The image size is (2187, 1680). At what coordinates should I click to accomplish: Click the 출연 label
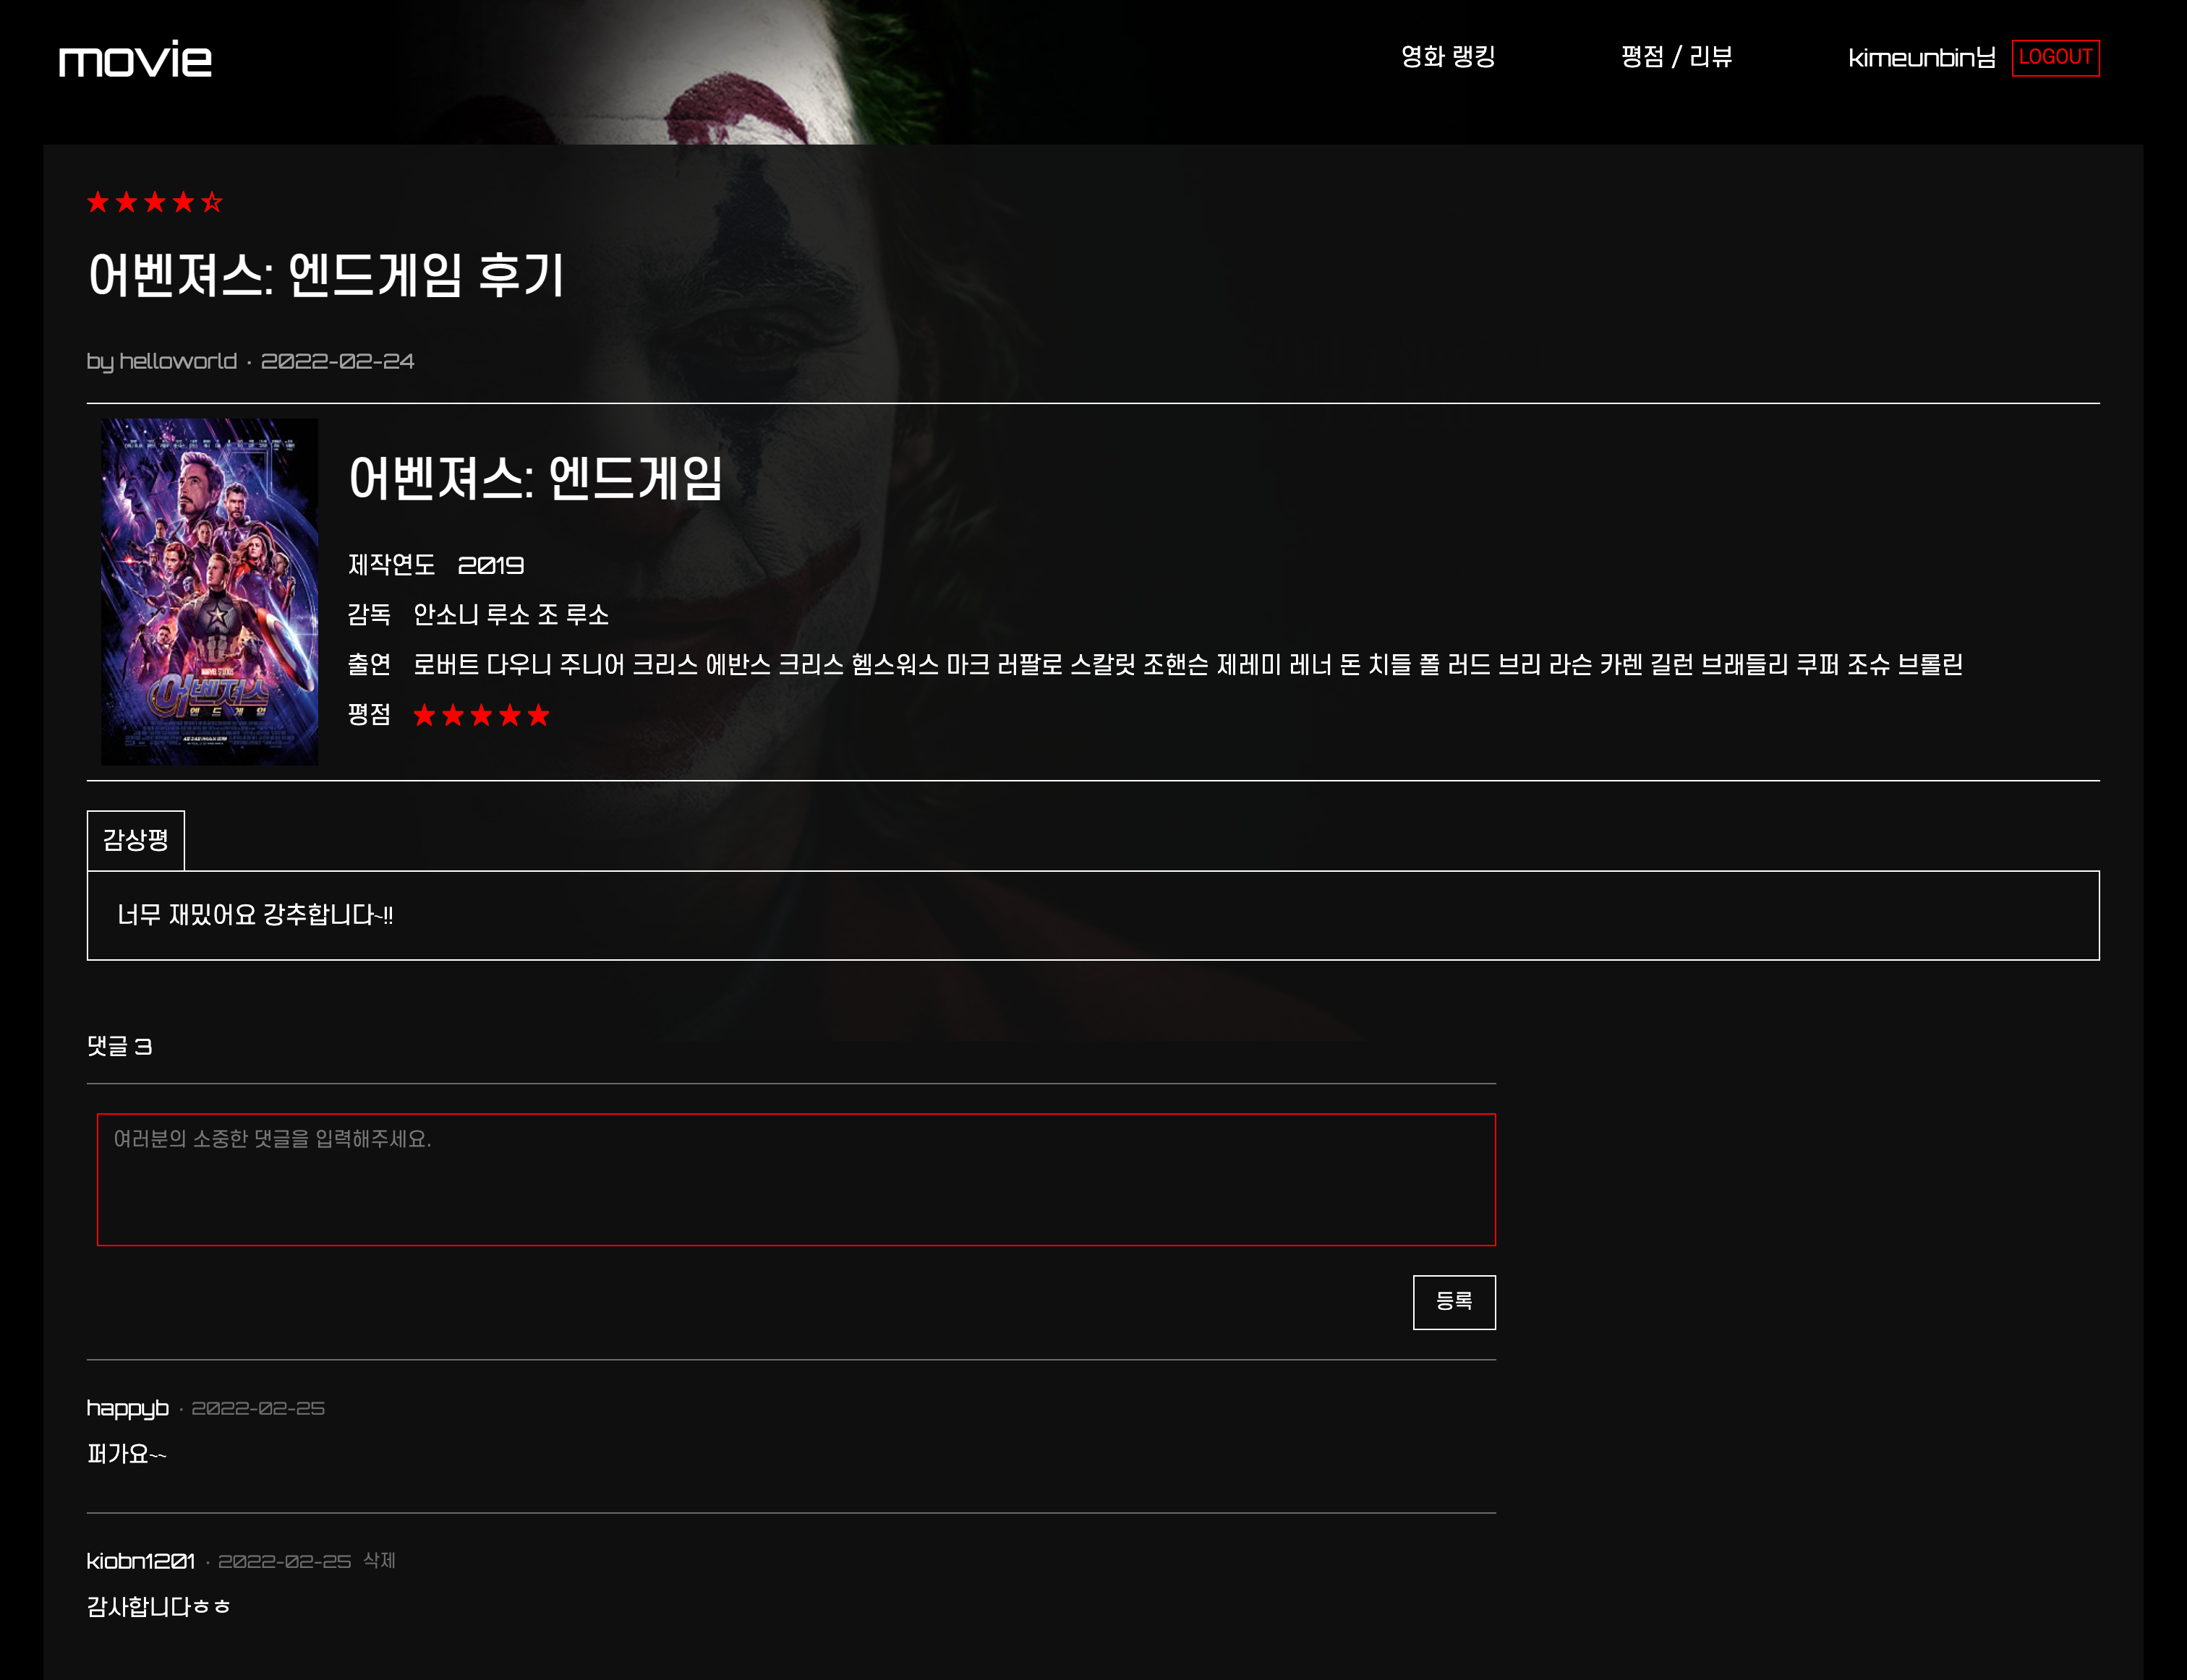(x=369, y=665)
